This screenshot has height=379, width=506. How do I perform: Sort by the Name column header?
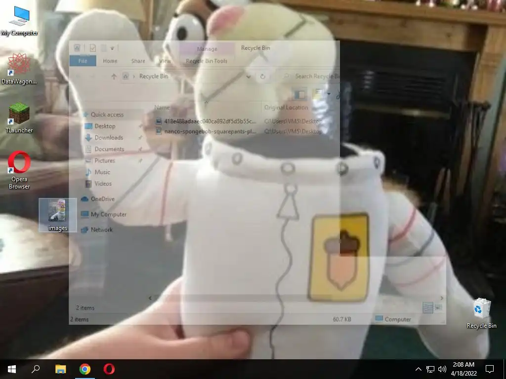click(x=162, y=107)
